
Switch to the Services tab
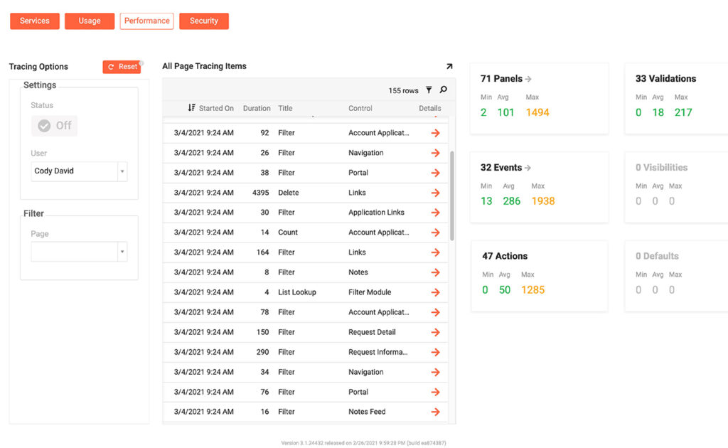[35, 21]
